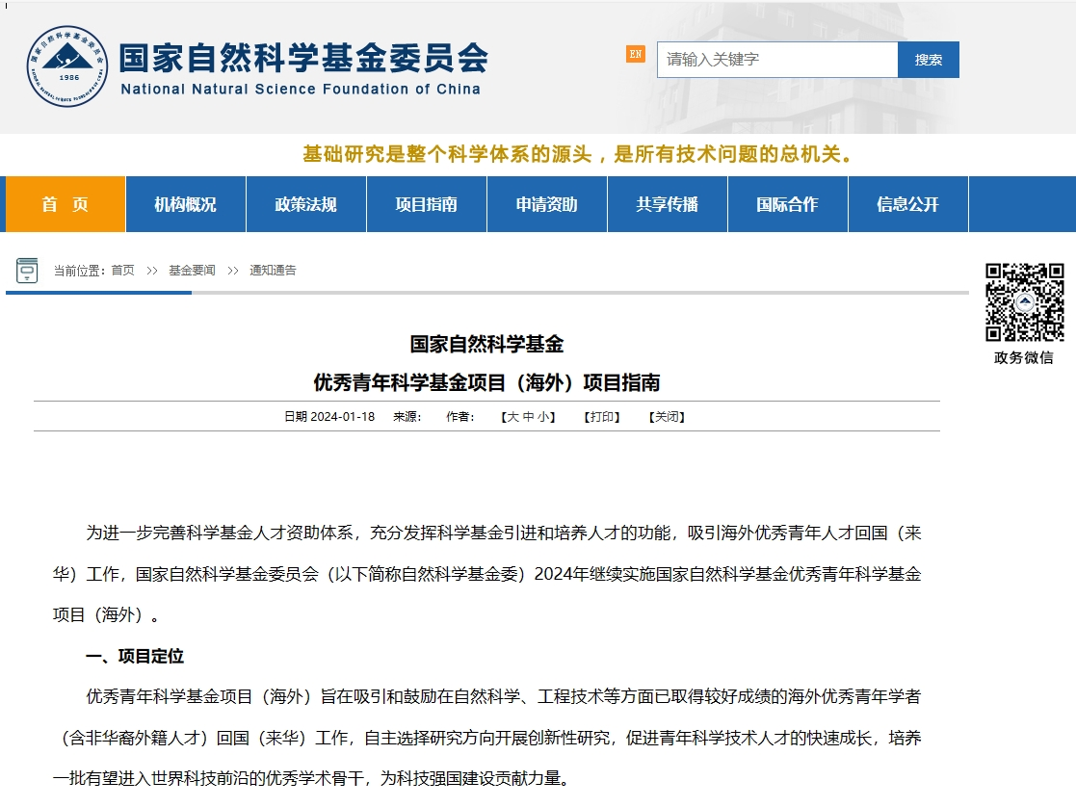This screenshot has width=1076, height=807.
Task: Open the 机构概况 menu item
Action: (x=185, y=204)
